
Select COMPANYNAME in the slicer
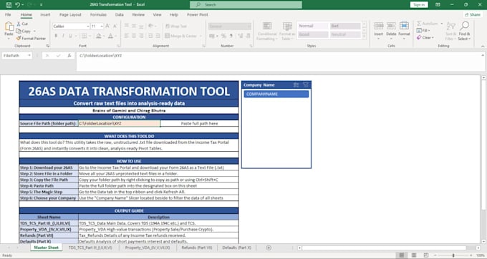276,94
